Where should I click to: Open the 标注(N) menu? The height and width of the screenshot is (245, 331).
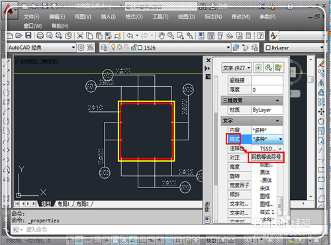click(x=213, y=17)
